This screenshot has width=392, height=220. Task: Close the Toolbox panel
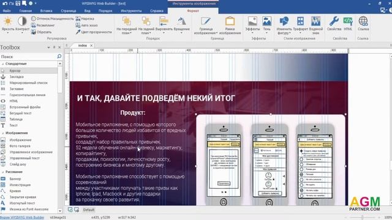[x=59, y=47]
